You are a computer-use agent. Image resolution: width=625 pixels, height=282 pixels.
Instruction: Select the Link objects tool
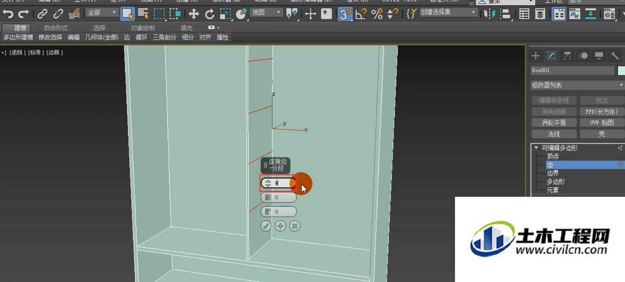pos(42,14)
